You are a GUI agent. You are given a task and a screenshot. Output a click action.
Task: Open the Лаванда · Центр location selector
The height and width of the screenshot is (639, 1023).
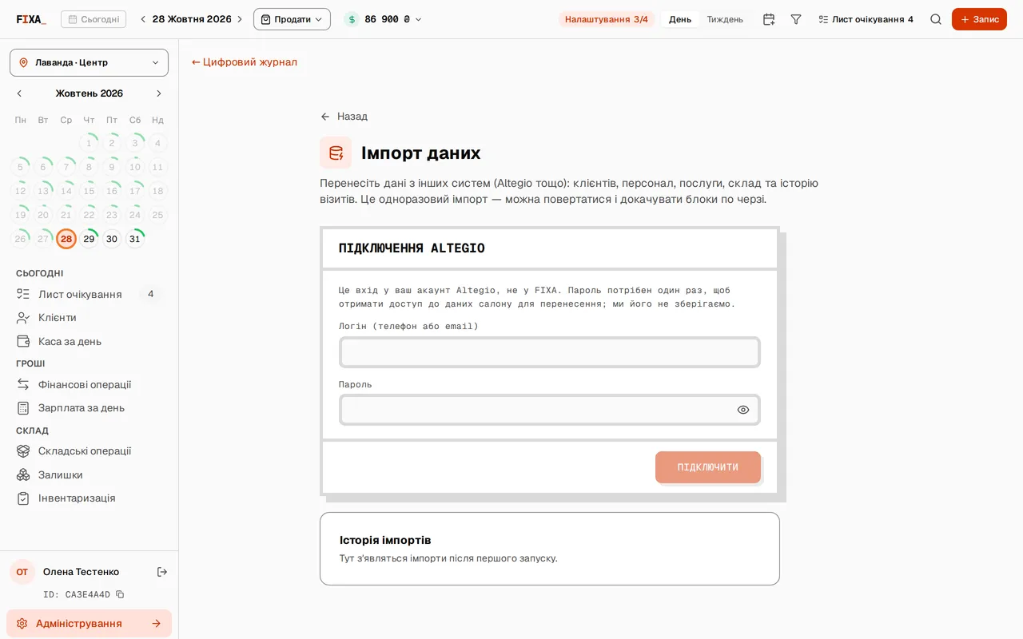tap(89, 62)
